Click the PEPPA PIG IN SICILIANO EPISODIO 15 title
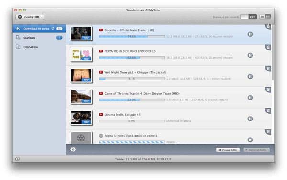 [130, 51]
